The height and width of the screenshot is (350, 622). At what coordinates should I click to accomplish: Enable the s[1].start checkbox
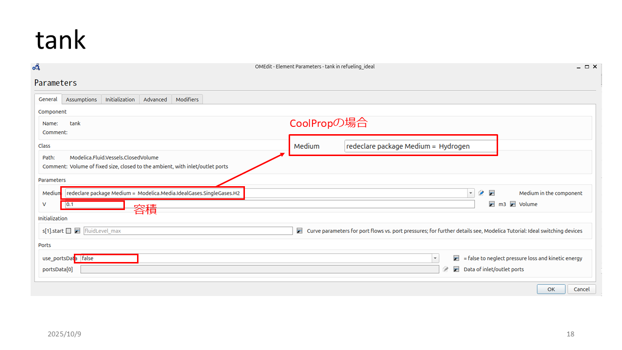coord(69,231)
